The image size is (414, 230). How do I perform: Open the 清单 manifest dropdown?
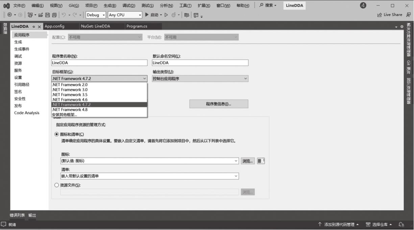coord(150,176)
